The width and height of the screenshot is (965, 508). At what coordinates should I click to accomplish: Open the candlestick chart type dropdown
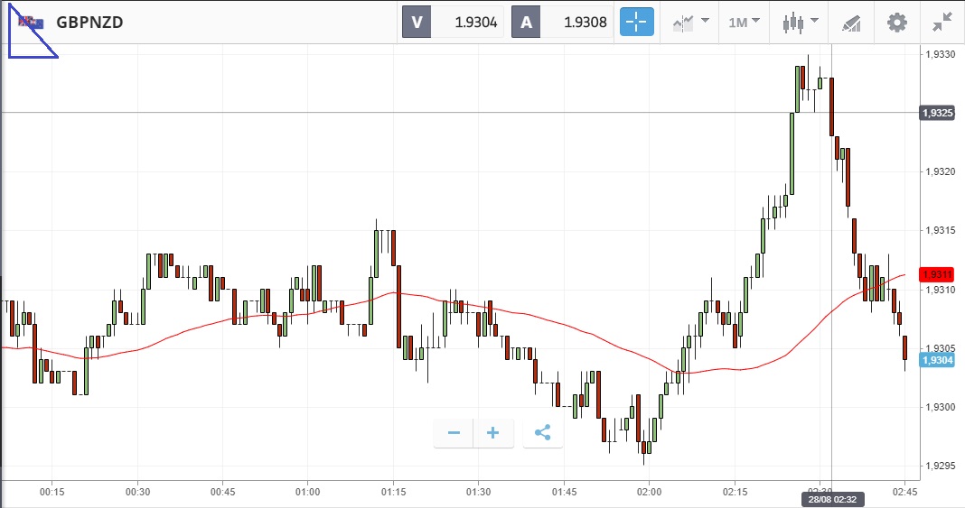[800, 23]
